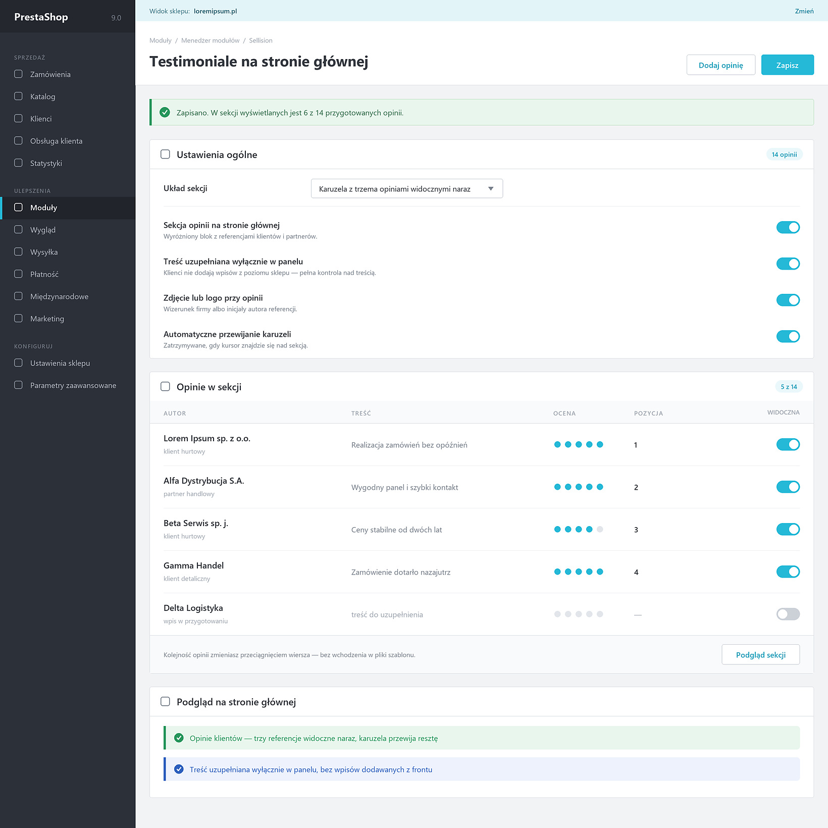Click the Ustawienia sklepu sidebar icon
Viewport: 828px width, 828px height.
point(18,363)
